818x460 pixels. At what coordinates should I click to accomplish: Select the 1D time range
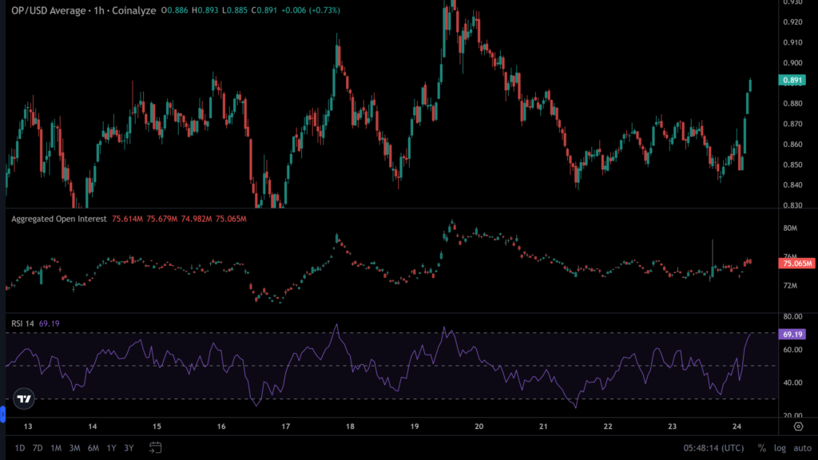point(21,448)
